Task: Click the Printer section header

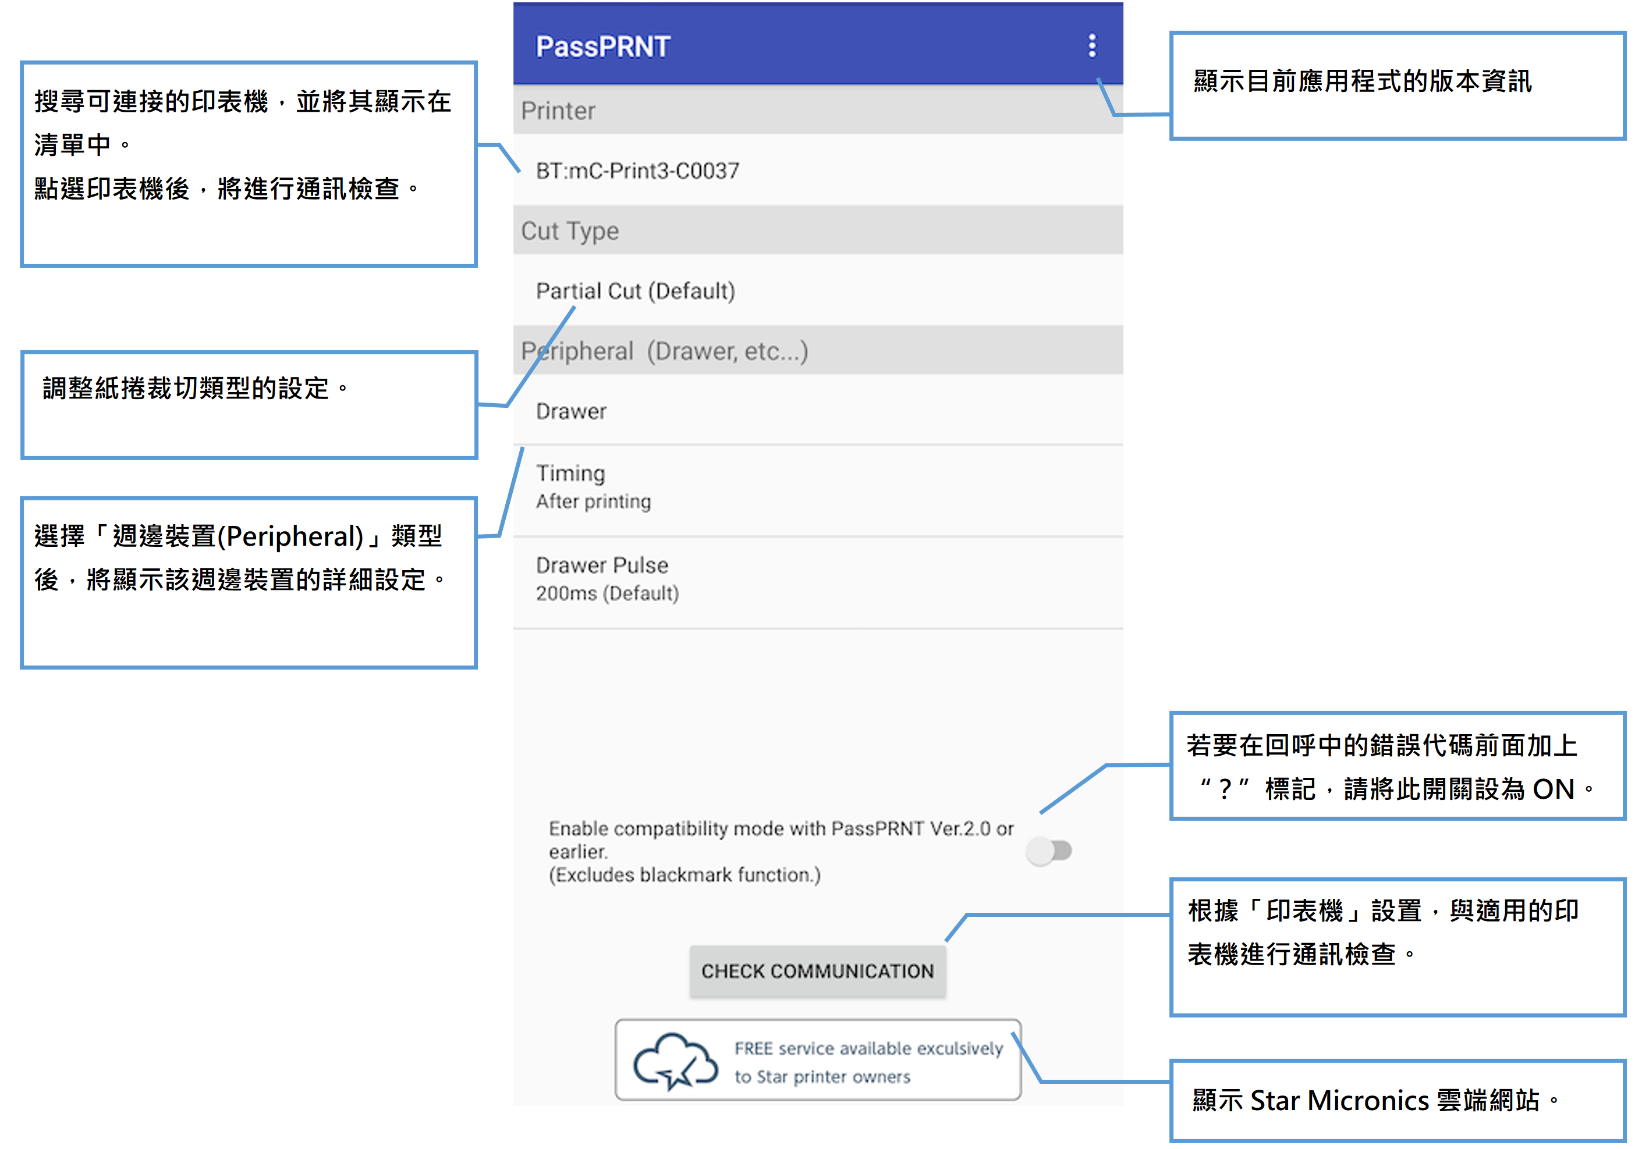Action: [817, 111]
